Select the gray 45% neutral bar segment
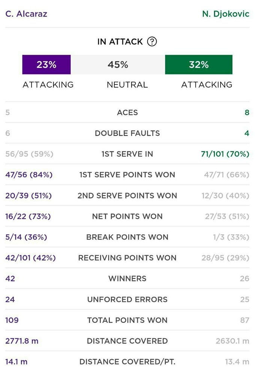This screenshot has height=375, width=255. [x=118, y=65]
